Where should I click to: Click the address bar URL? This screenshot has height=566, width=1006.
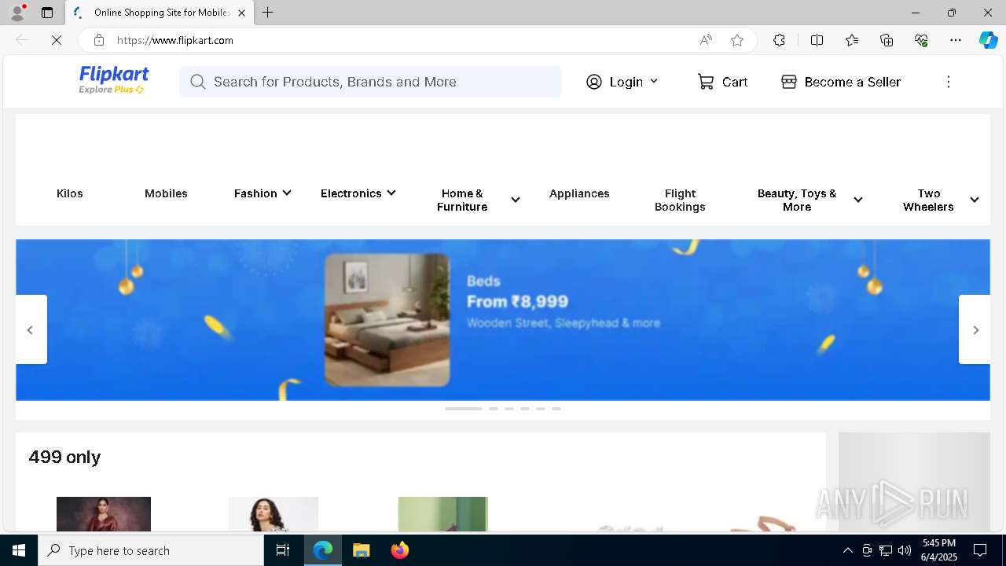(x=175, y=40)
